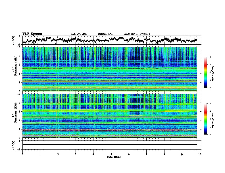Click the "Time (min)" axis title
The image size is (225, 173).
click(114, 157)
